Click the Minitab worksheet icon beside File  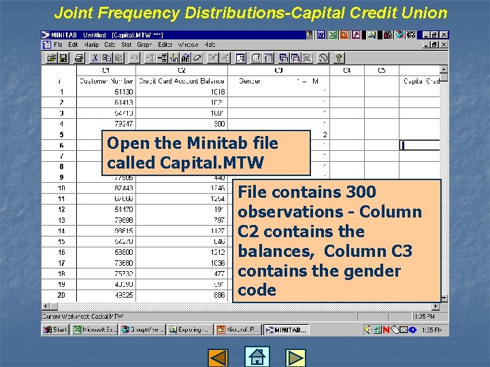(47, 45)
